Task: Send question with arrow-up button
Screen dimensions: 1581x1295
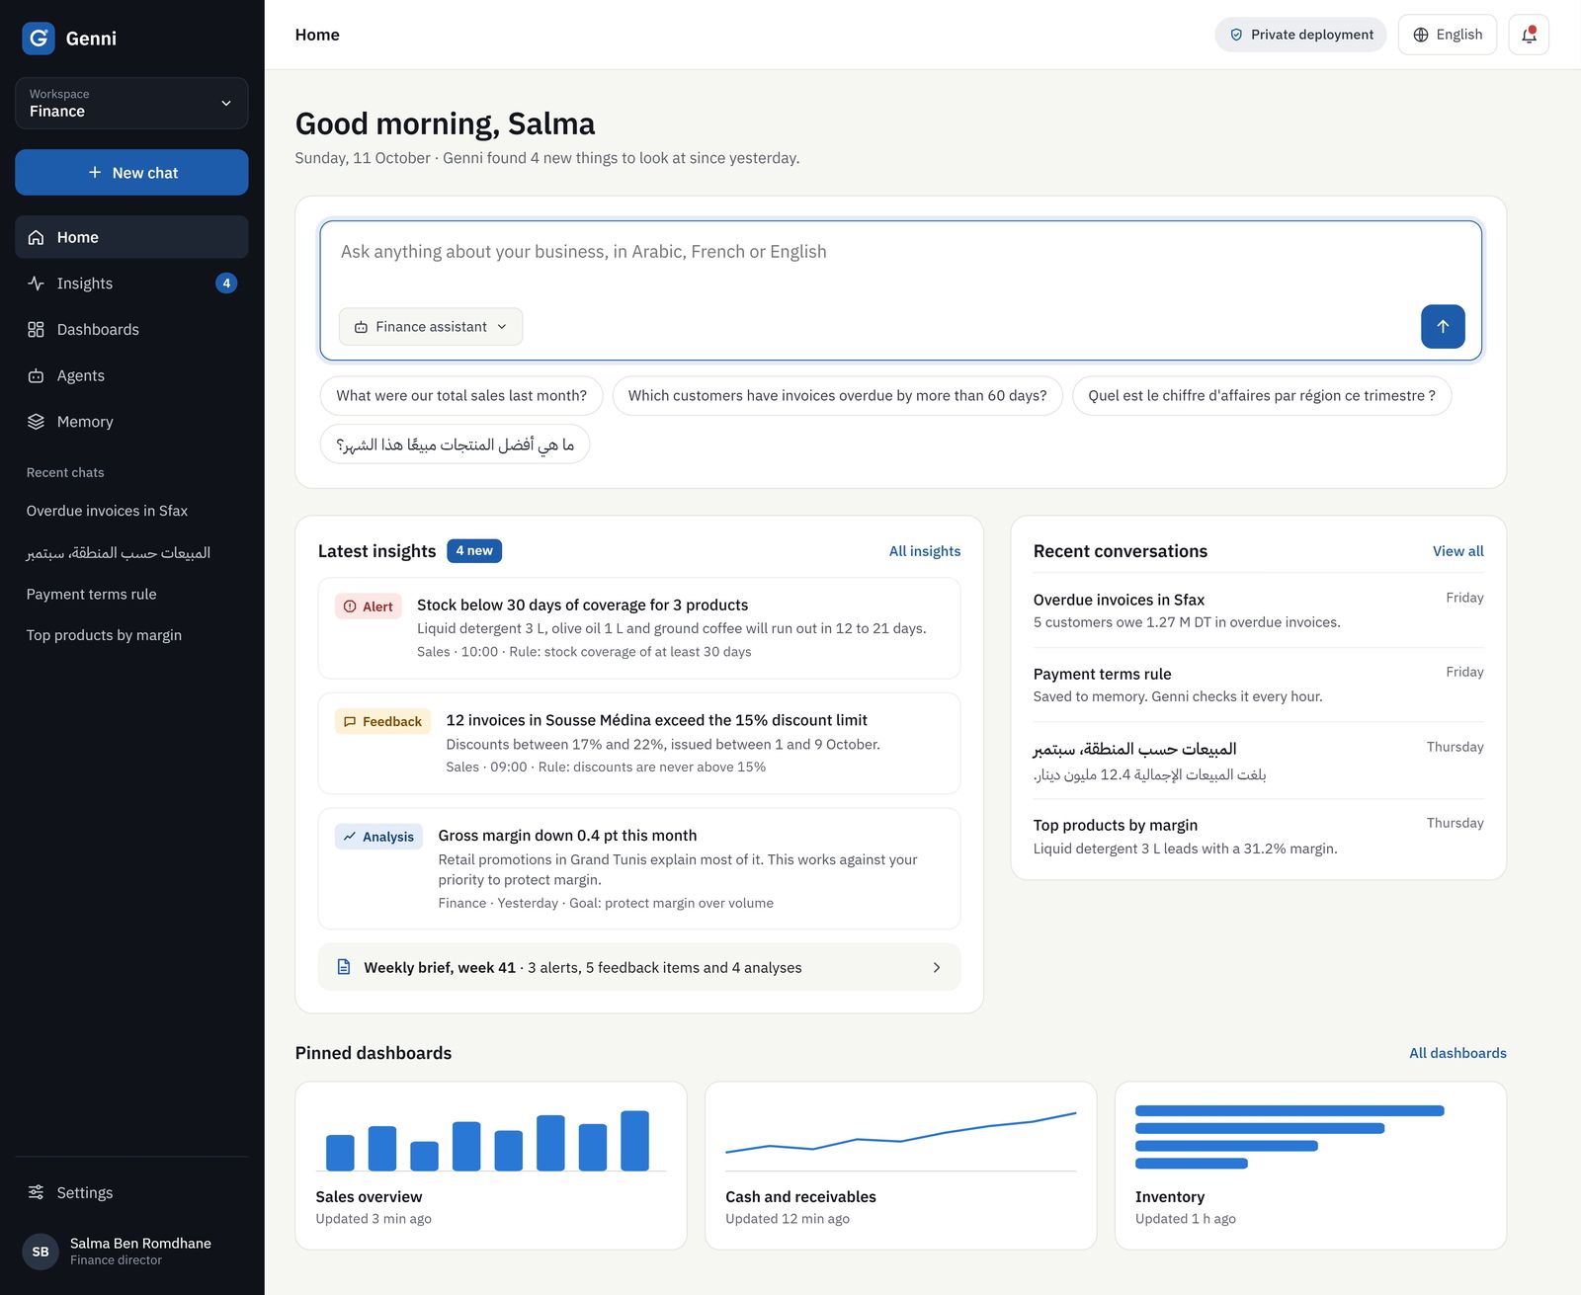Action: coord(1443,327)
